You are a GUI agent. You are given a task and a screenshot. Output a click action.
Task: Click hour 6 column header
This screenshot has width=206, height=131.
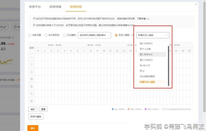pos(78,51)
